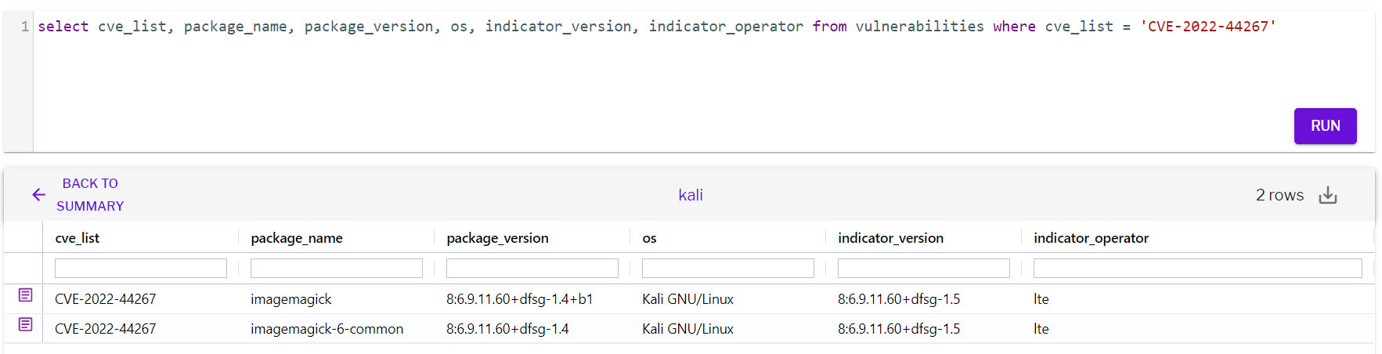The width and height of the screenshot is (1382, 354).
Task: Click 'lte' operator in the imagemagick-6-common row
Action: pyautogui.click(x=1041, y=329)
